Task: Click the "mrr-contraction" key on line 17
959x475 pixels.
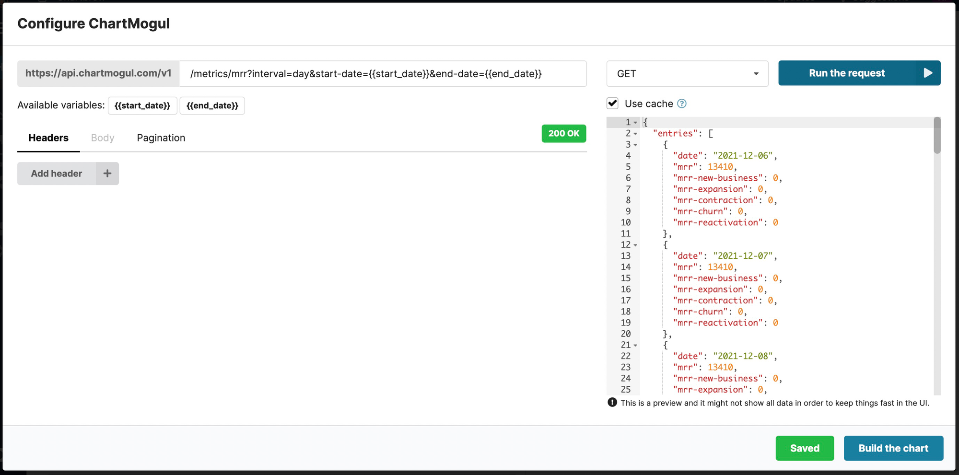Action: 715,301
